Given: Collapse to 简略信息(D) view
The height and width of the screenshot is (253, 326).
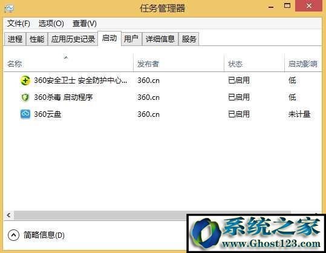Looking at the screenshot, I should pyautogui.click(x=44, y=235).
